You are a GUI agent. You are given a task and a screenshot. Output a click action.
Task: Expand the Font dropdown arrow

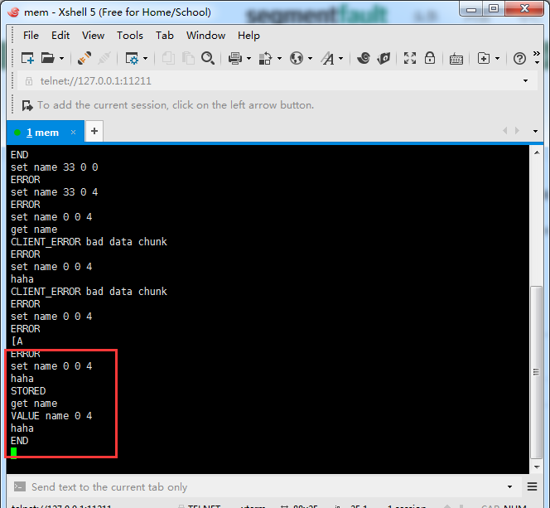340,59
